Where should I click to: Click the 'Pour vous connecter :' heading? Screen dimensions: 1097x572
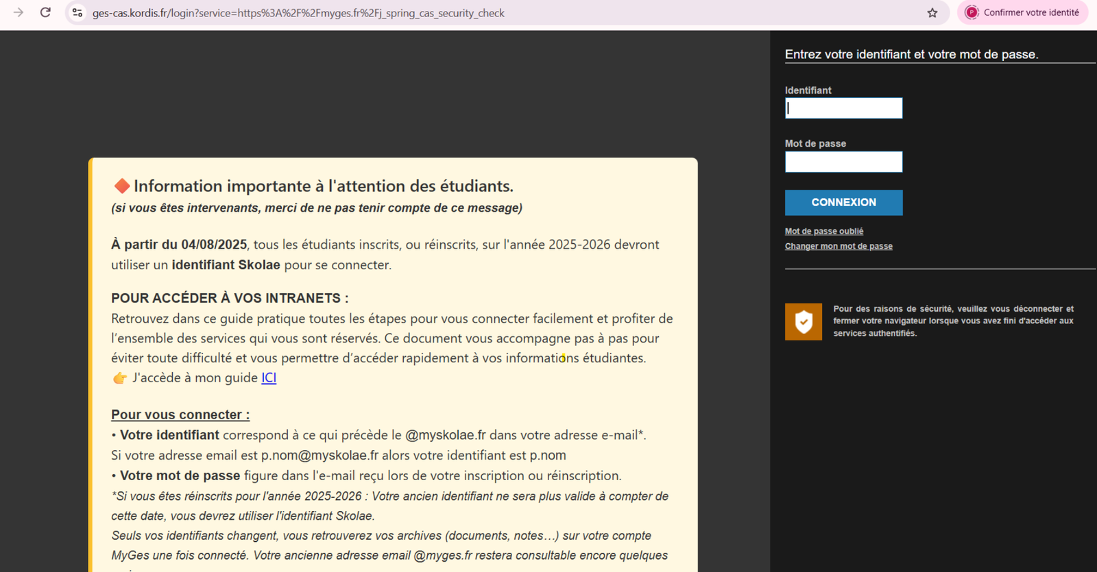pos(180,414)
